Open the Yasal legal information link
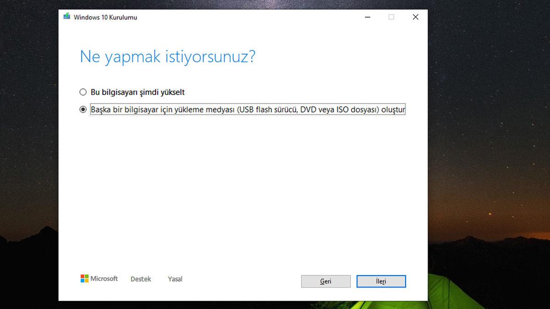Viewport: 550px width, 309px height. (175, 279)
